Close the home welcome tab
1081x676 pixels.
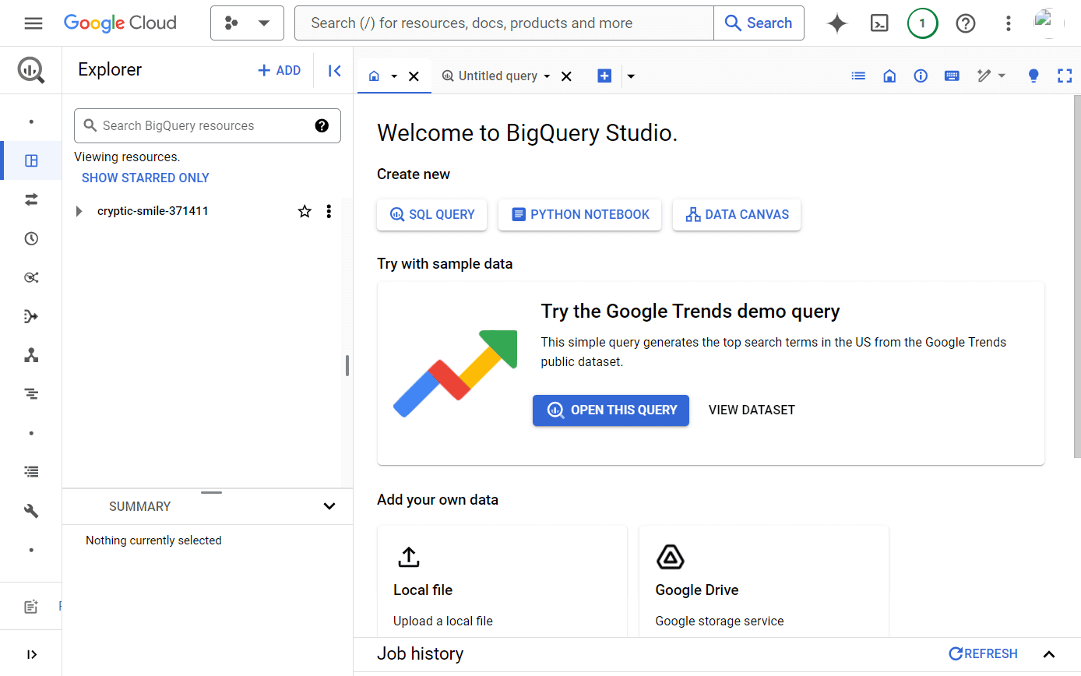(x=414, y=76)
